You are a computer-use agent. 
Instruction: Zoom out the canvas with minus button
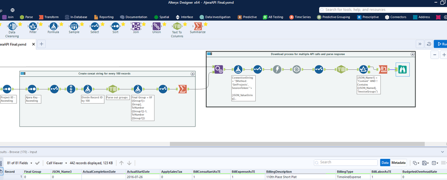click(435, 55)
